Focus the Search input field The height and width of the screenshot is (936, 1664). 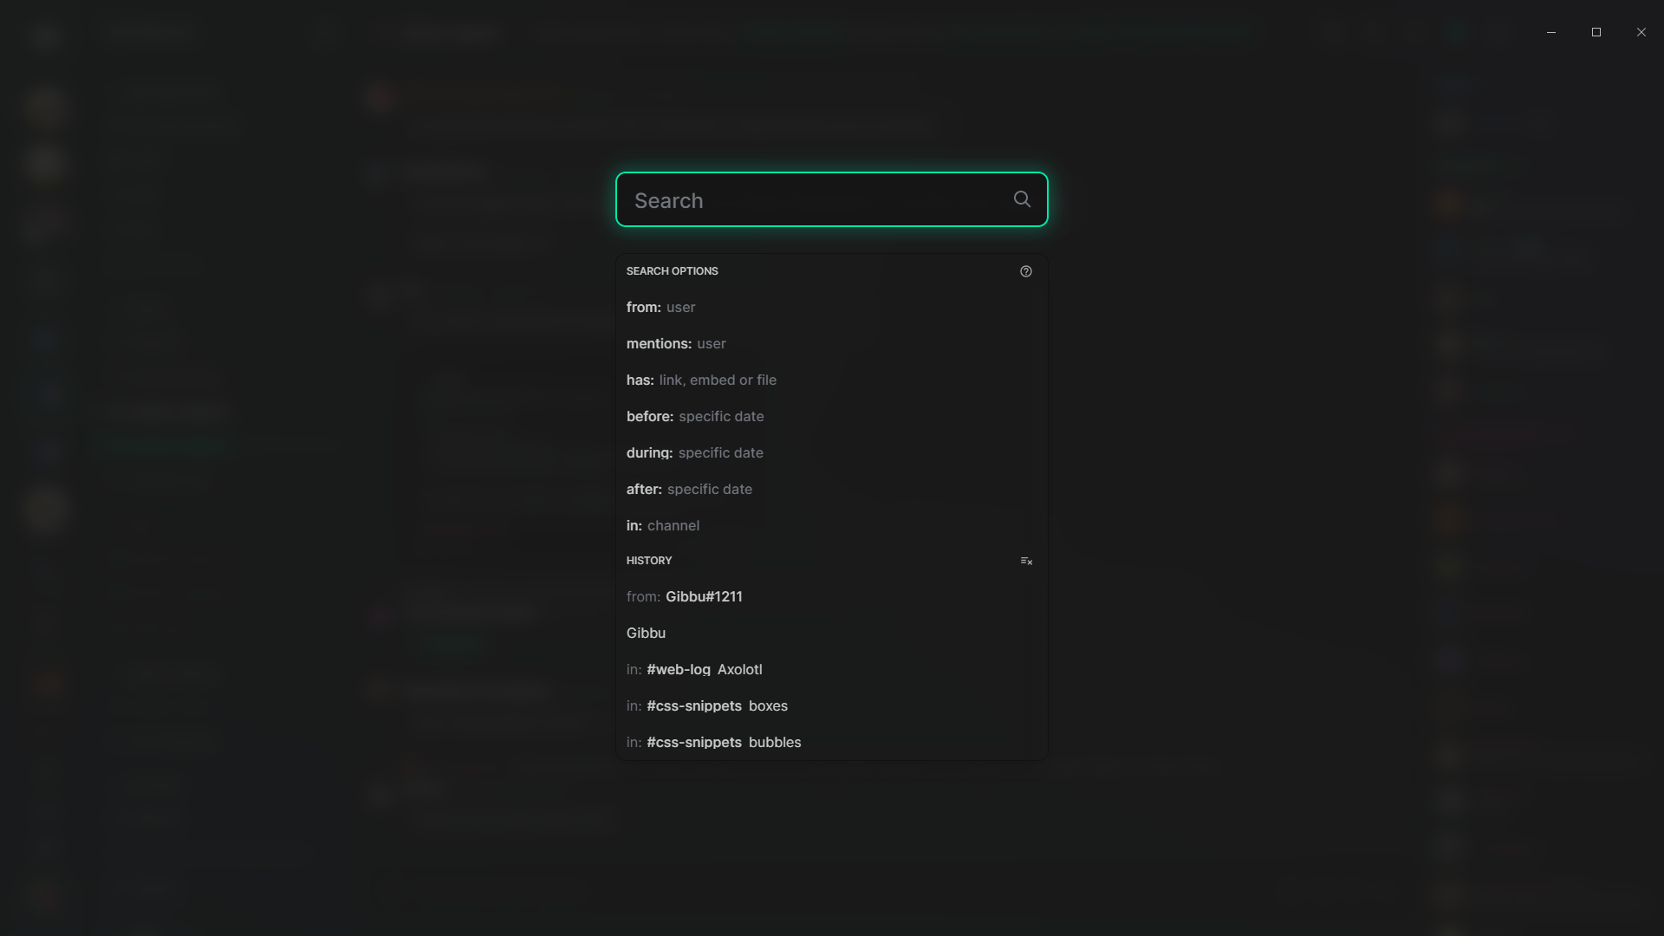coord(815,200)
